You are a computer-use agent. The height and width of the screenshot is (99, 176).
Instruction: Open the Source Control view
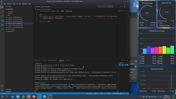coord(2,16)
